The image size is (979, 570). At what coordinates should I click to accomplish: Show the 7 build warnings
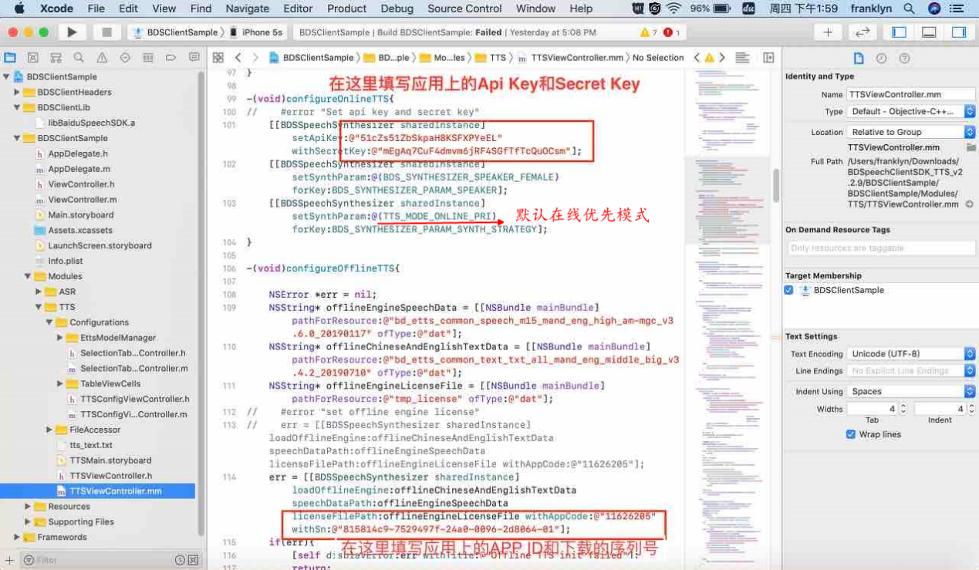[x=649, y=33]
